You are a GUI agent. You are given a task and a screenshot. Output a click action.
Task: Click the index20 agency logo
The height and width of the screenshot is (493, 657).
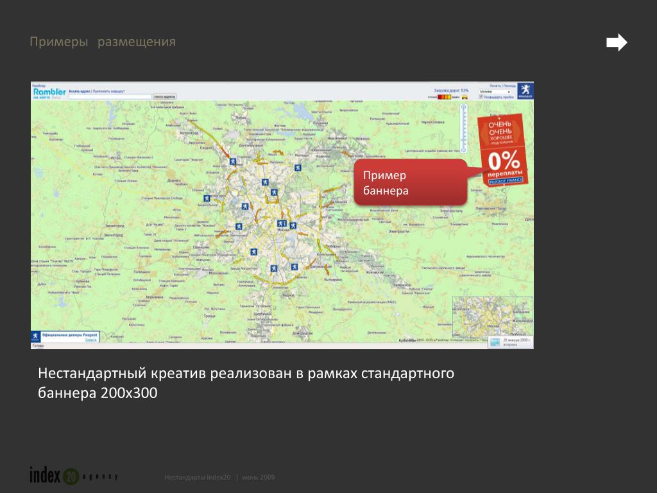(x=74, y=476)
